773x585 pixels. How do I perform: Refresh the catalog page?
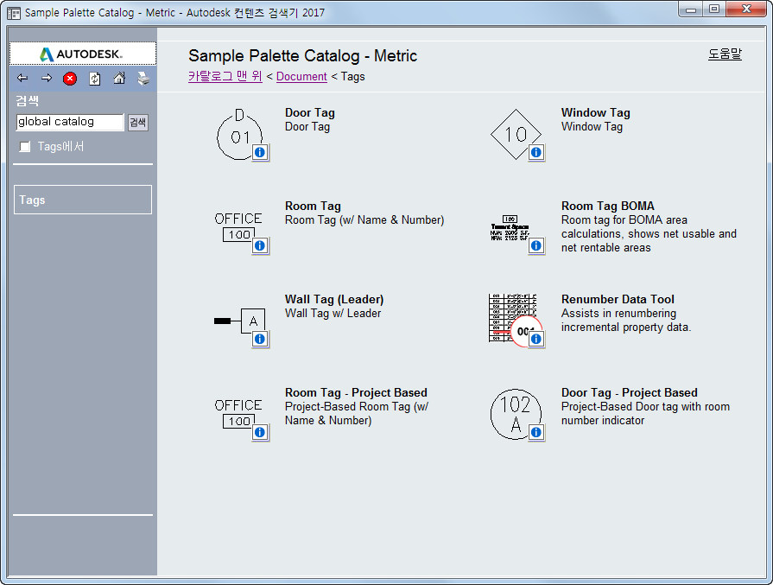95,79
